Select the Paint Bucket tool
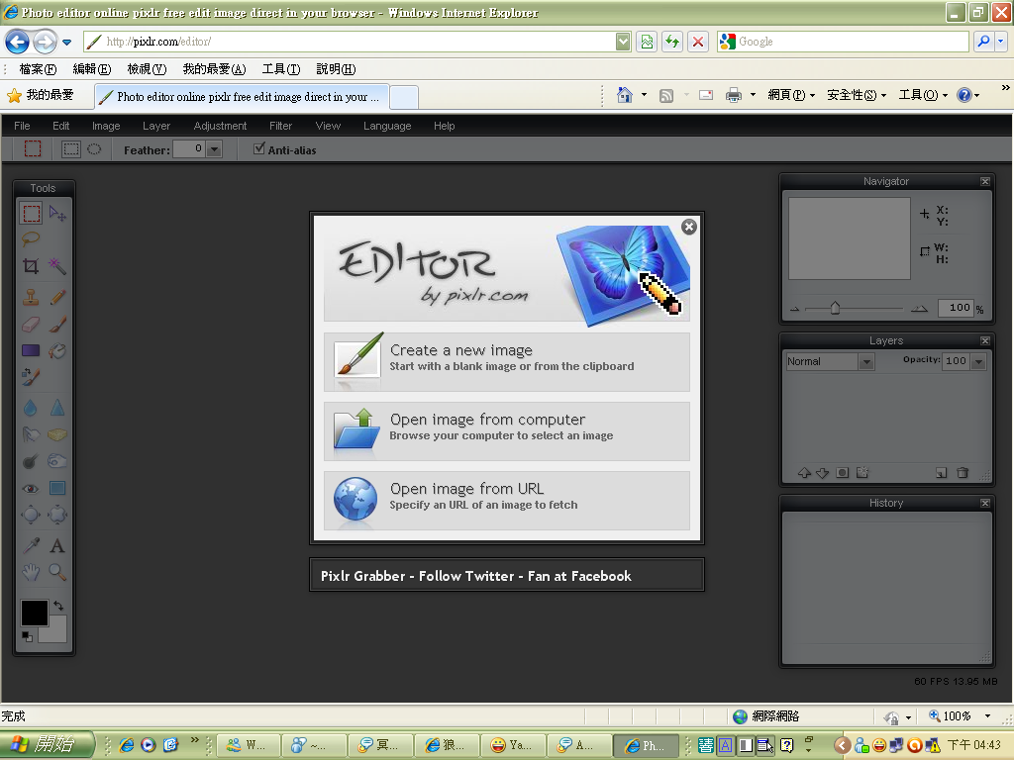1014x760 pixels. (57, 351)
